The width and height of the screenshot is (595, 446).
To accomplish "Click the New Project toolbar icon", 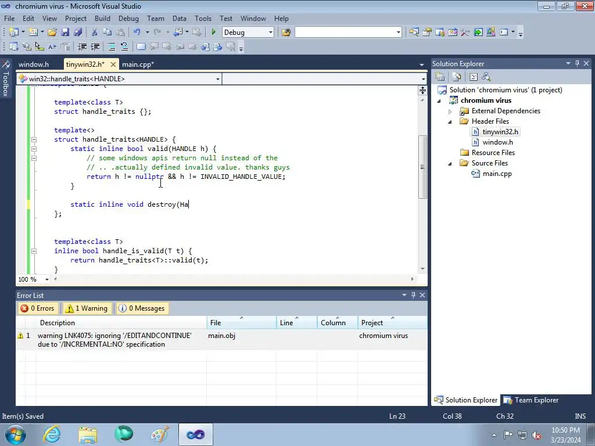I will (14, 33).
